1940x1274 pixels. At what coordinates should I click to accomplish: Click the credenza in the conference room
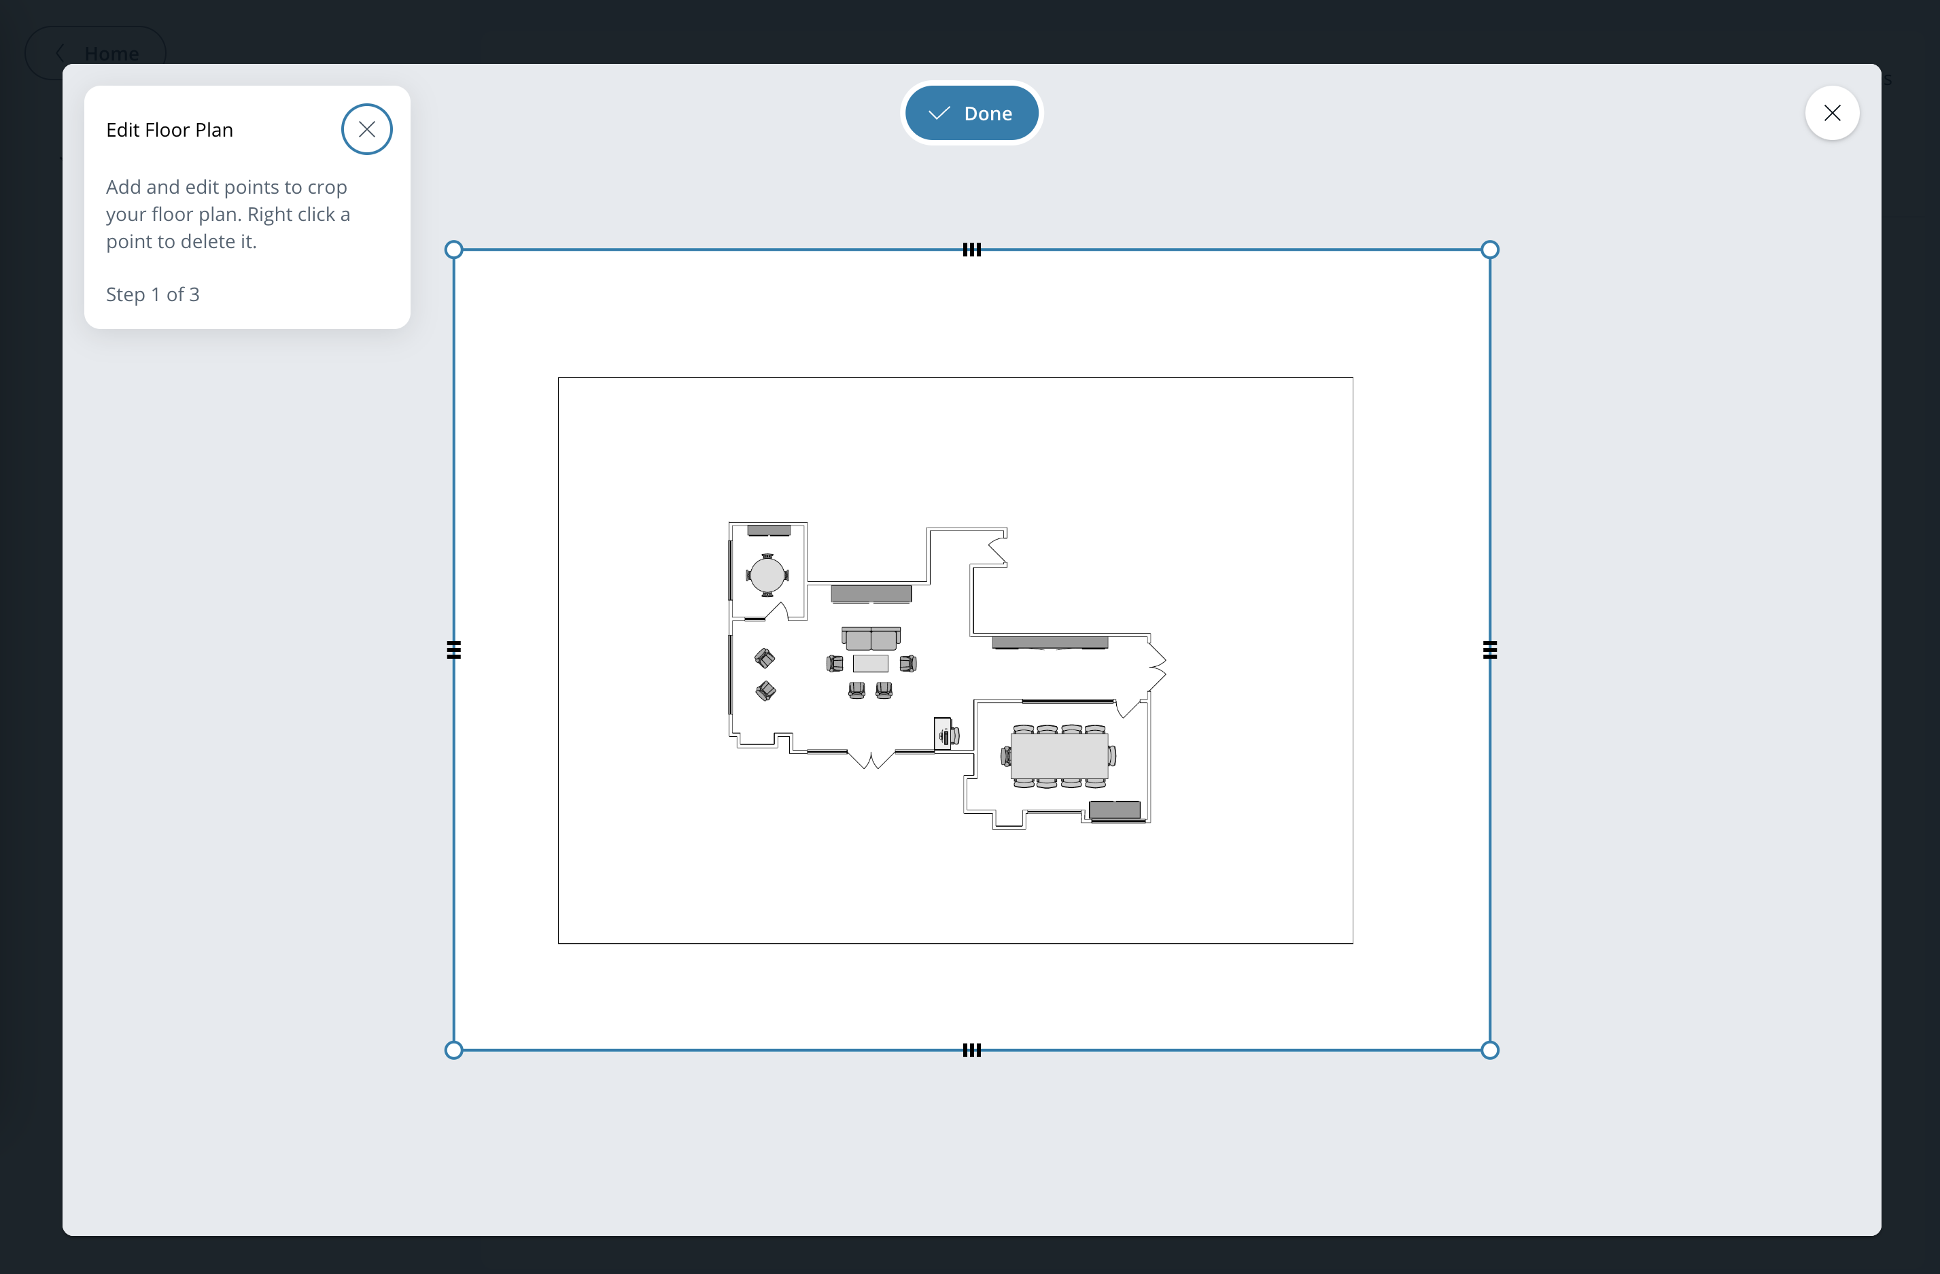[1114, 810]
